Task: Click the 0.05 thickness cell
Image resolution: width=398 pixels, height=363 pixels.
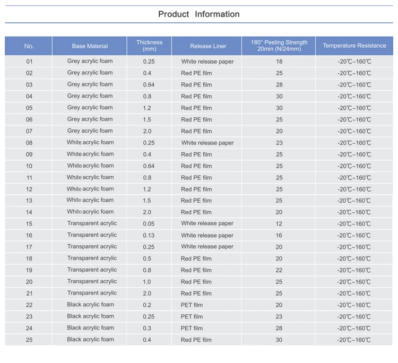Action: click(x=149, y=223)
